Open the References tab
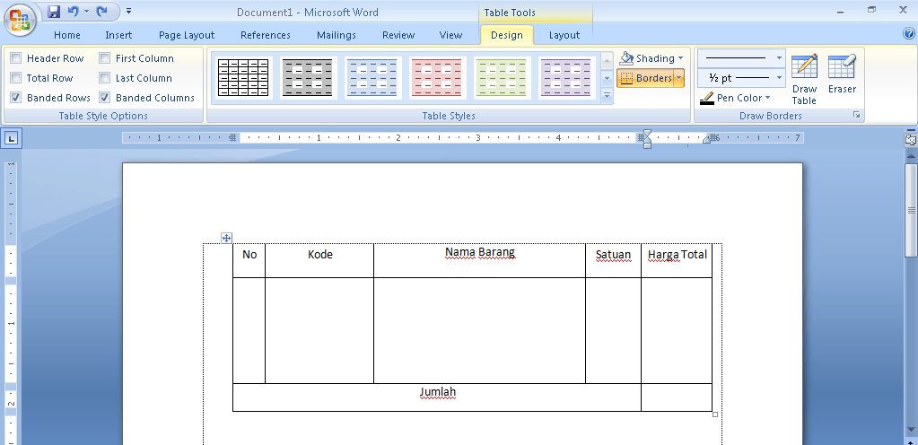Screen dimensions: 918x445 (266, 35)
